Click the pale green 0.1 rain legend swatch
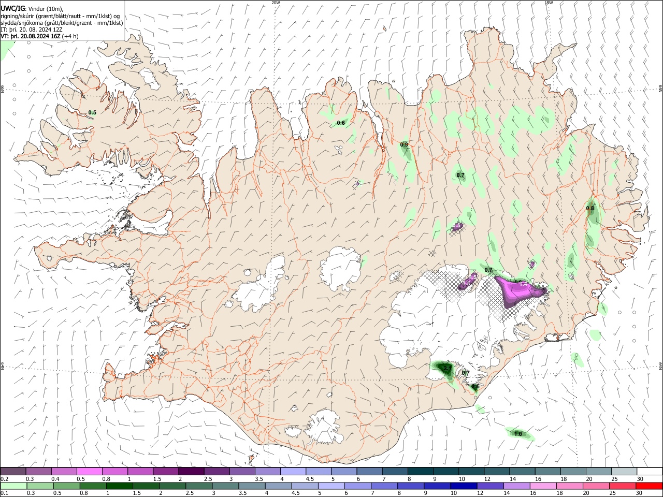 13,486
